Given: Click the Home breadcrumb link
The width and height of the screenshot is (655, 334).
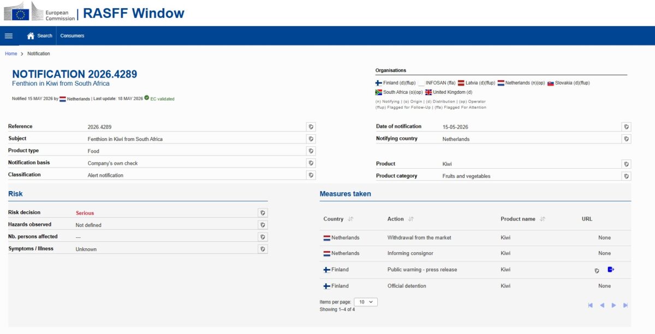Looking at the screenshot, I should 11,53.
